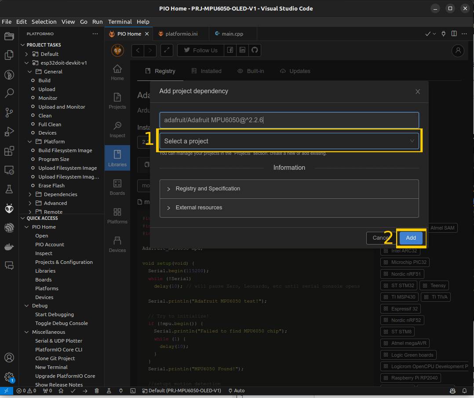Open notifications bell in status bar
The width and height of the screenshot is (474, 398).
tap(464, 391)
